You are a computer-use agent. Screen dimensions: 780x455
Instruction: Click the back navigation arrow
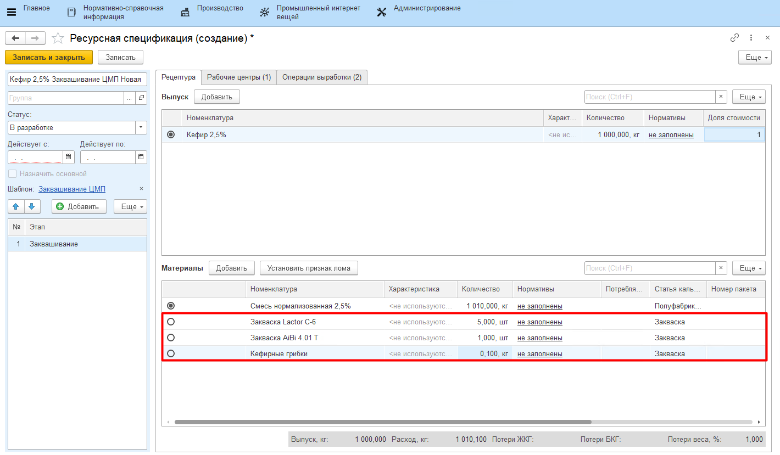[15, 38]
